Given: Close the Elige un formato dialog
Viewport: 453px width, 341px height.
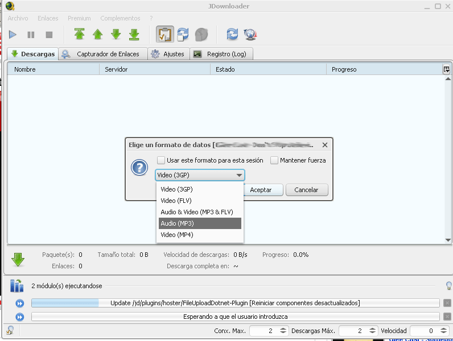Looking at the screenshot, I should coord(325,145).
